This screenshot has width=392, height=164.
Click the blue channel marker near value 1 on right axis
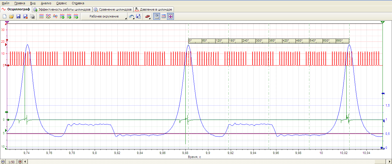click(x=383, y=121)
